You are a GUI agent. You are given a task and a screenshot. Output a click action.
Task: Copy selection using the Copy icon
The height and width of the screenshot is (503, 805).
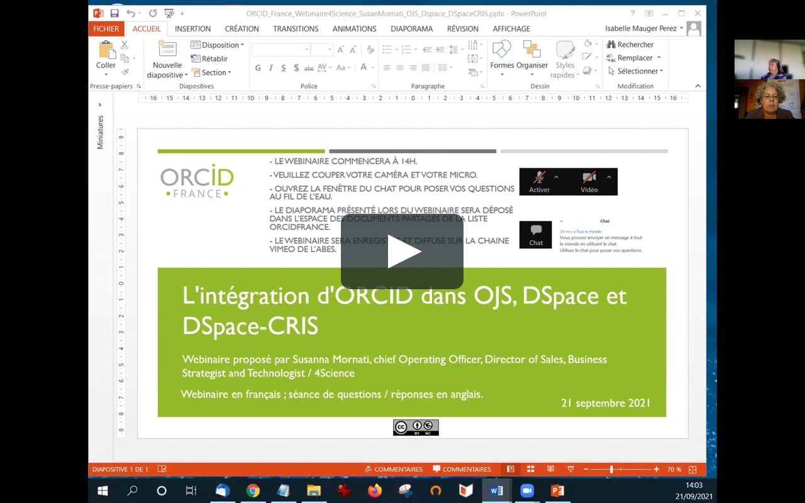pos(125,58)
